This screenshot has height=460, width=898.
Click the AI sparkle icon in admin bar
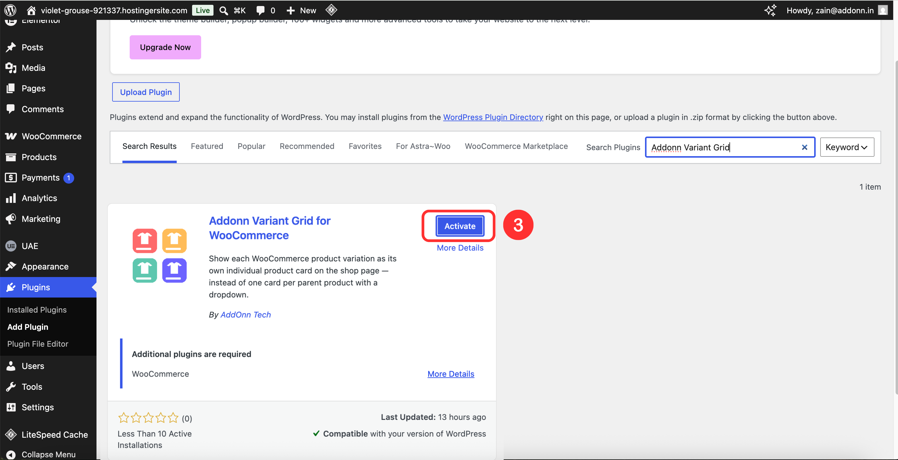(770, 10)
